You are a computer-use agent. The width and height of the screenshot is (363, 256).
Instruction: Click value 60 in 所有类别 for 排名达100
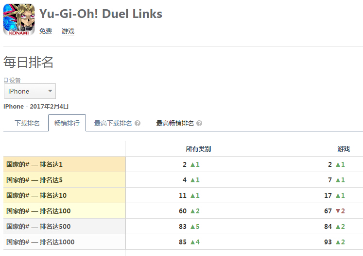(183, 211)
